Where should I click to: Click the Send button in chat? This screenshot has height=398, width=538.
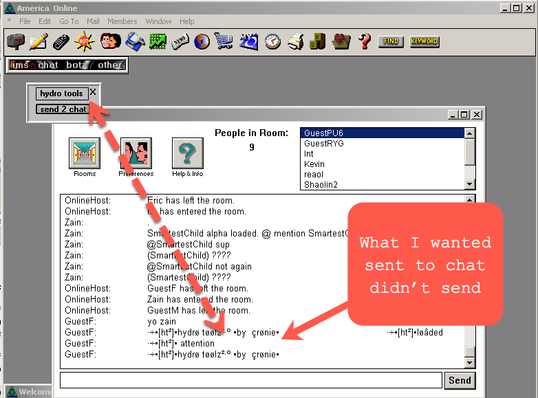point(460,381)
